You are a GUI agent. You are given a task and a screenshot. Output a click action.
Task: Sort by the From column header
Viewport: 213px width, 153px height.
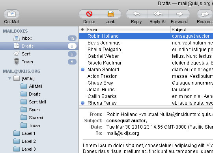pyautogui.click(x=128, y=29)
